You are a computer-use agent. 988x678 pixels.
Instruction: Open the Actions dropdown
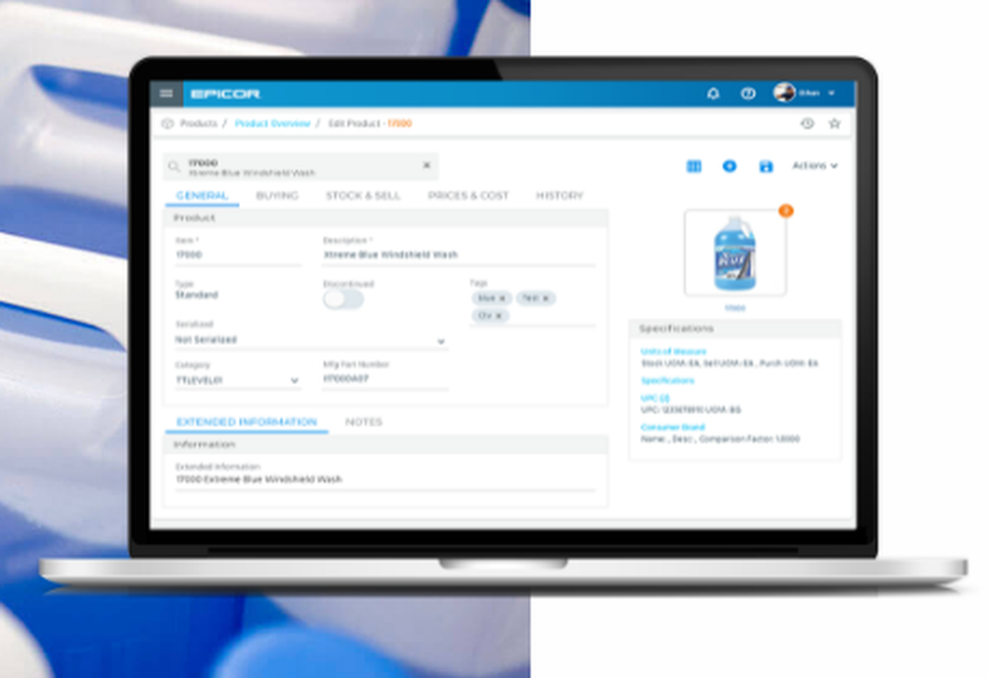coord(815,166)
